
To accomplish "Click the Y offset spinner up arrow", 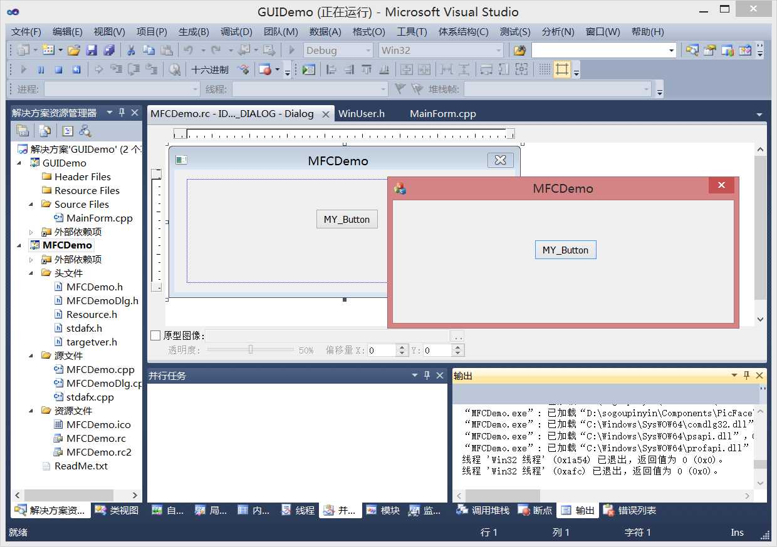I will point(457,347).
